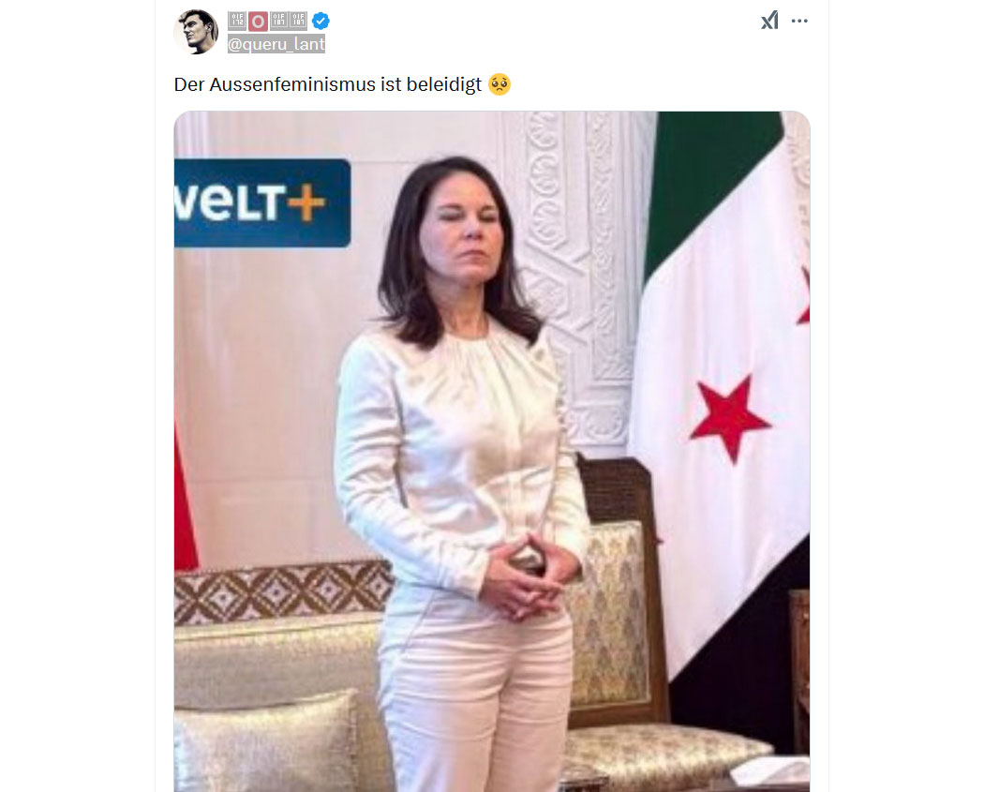The image size is (984, 792).
Task: Click the last boxed glyph in display name
Action: (298, 22)
